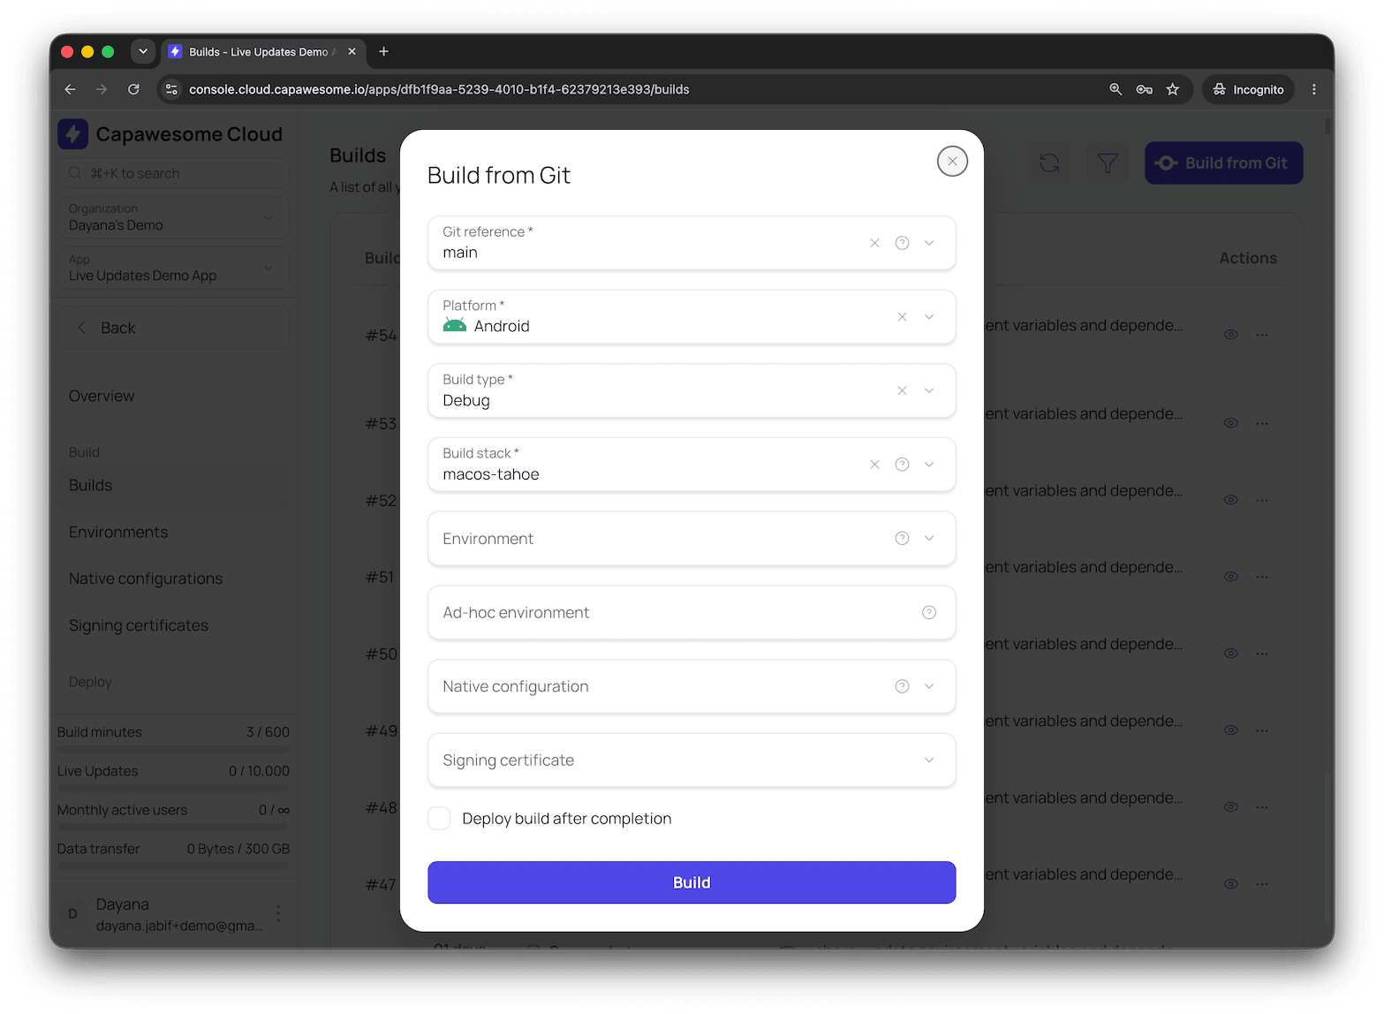This screenshot has height=1014, width=1384.
Task: Open a new browser tab
Action: click(x=383, y=51)
